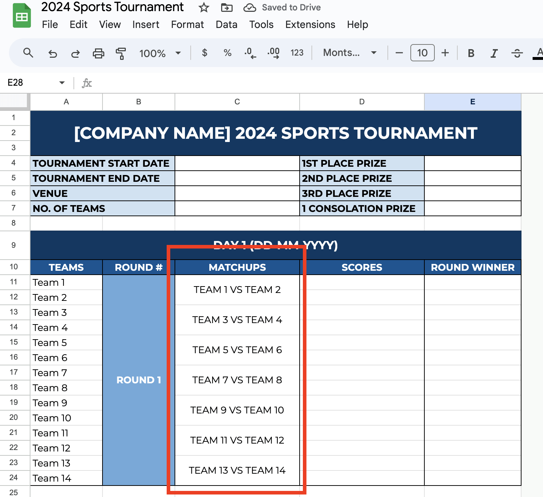The height and width of the screenshot is (497, 543).
Task: Click the search menus magnifier icon
Action: click(28, 53)
